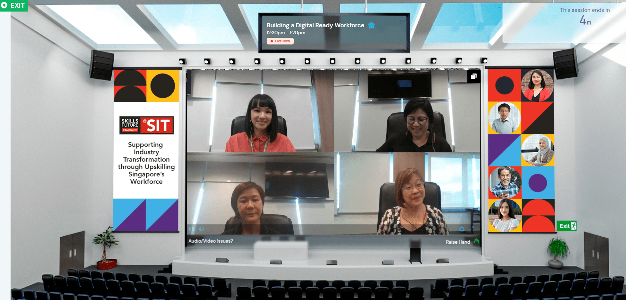Open the Audio/Video Issues? link

pyautogui.click(x=211, y=241)
